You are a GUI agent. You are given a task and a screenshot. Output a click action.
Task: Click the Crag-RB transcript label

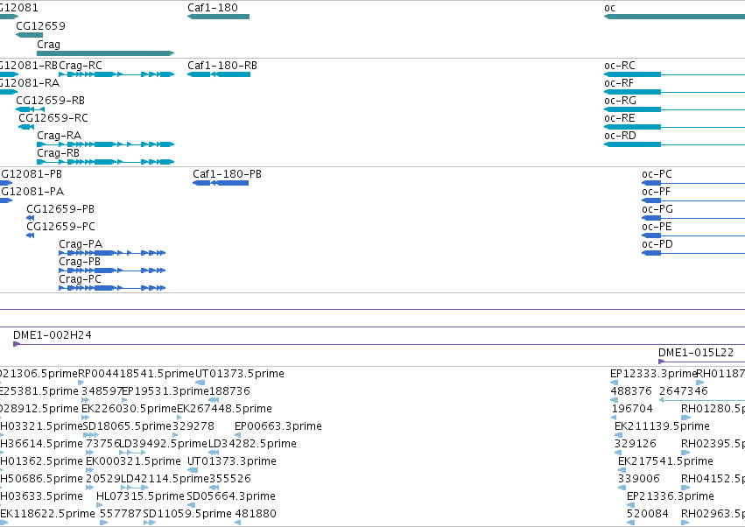pos(58,153)
